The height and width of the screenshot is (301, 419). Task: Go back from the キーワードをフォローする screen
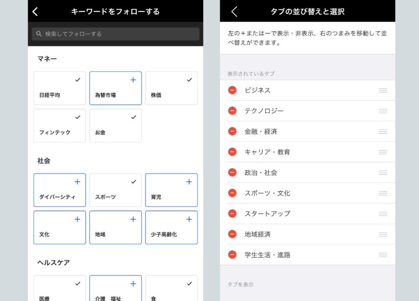click(35, 11)
